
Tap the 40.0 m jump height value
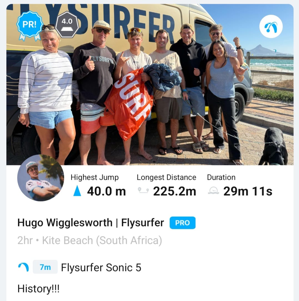106,191
